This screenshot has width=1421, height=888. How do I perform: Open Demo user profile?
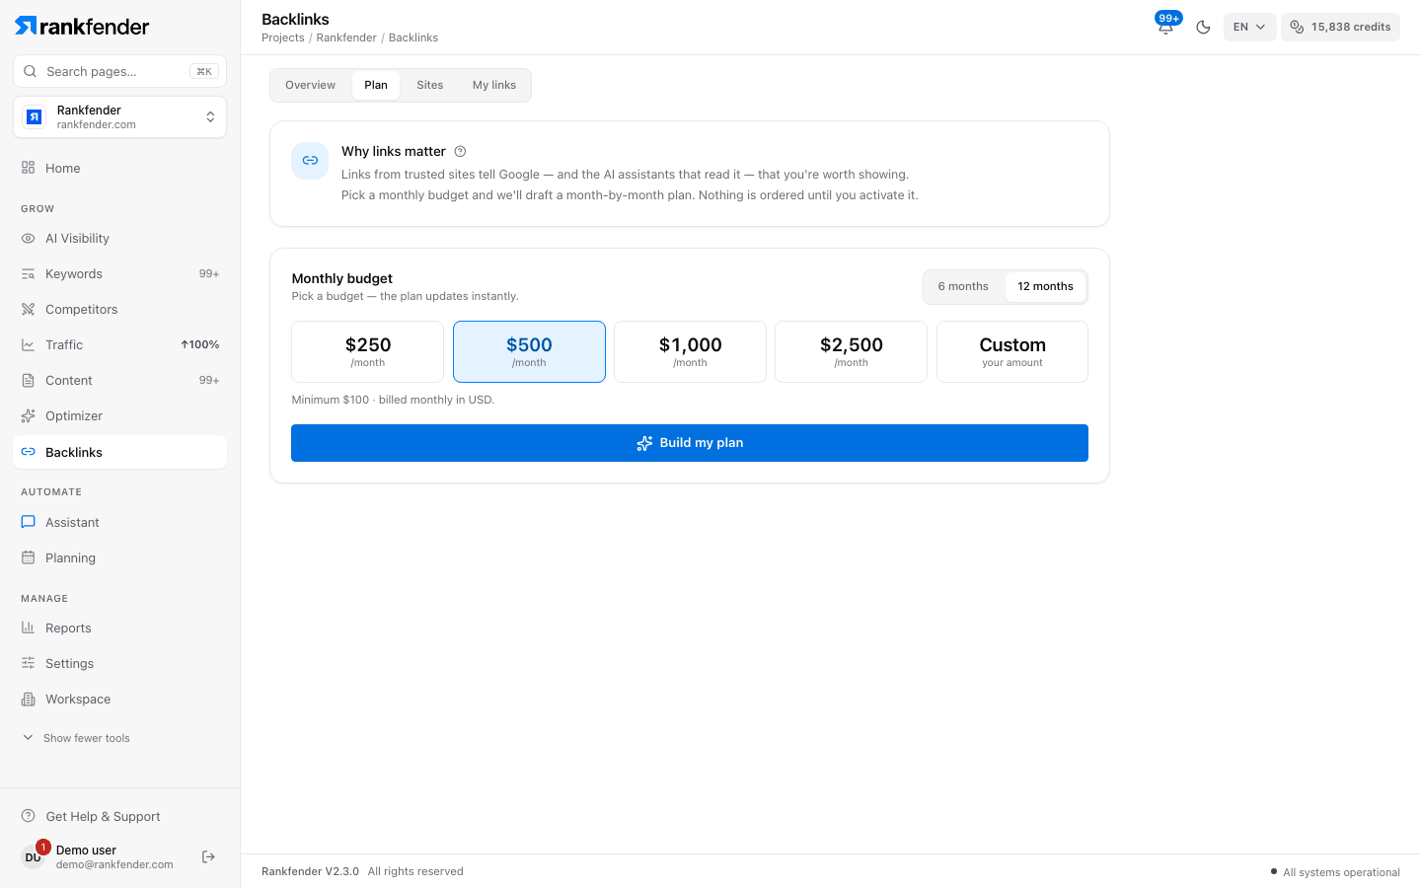(x=99, y=856)
